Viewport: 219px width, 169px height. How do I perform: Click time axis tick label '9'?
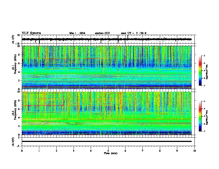click(177, 151)
